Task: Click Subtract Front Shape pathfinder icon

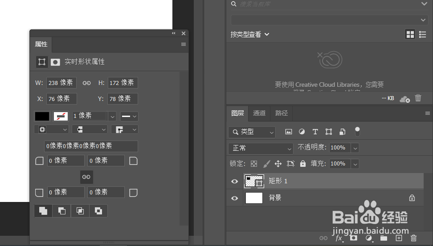Action: (62, 211)
